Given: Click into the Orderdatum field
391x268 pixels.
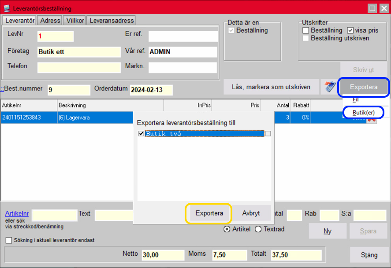Looking at the screenshot, I should [151, 90].
